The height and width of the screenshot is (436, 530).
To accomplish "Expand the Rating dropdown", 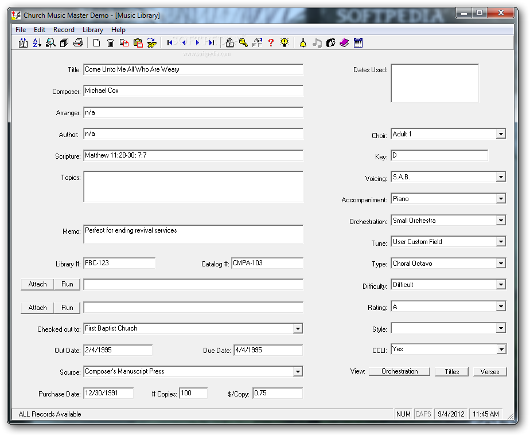I will pyautogui.click(x=501, y=307).
